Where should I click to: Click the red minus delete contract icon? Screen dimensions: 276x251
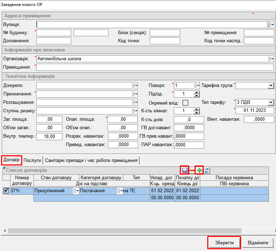[x=192, y=170]
